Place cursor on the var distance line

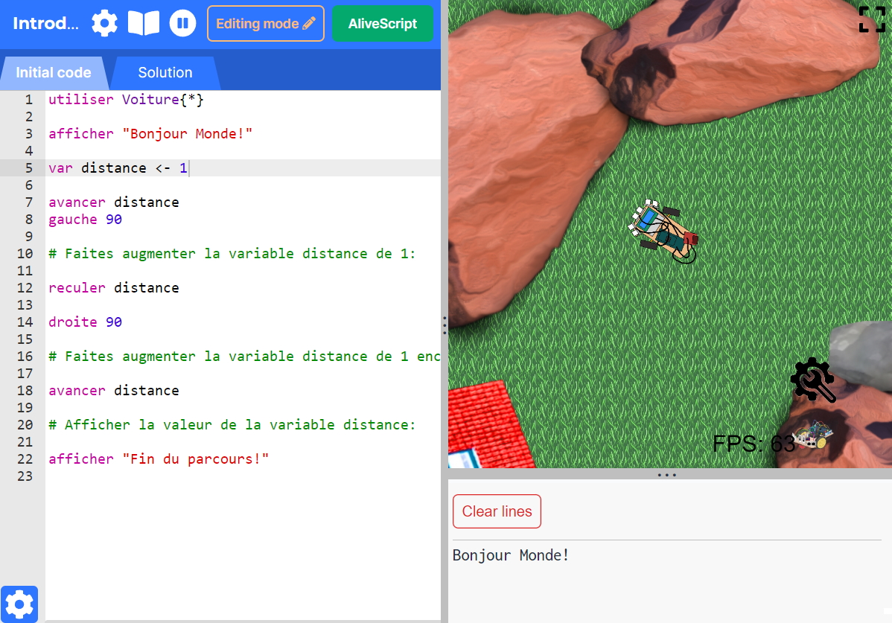point(115,167)
